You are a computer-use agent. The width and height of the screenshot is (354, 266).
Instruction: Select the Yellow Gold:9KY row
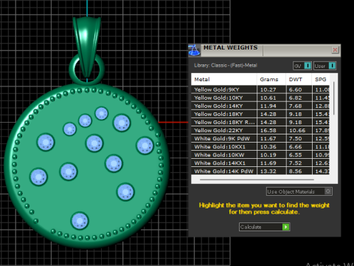pos(260,89)
